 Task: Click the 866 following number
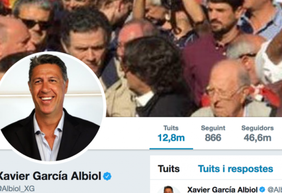pos(213,138)
